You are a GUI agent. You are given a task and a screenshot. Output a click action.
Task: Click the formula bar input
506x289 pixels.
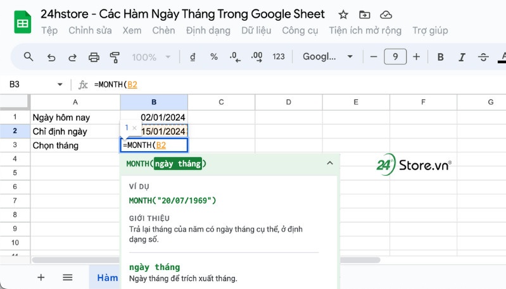pos(298,85)
